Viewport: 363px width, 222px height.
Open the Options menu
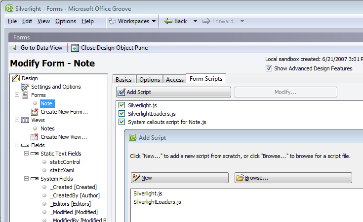(x=66, y=21)
